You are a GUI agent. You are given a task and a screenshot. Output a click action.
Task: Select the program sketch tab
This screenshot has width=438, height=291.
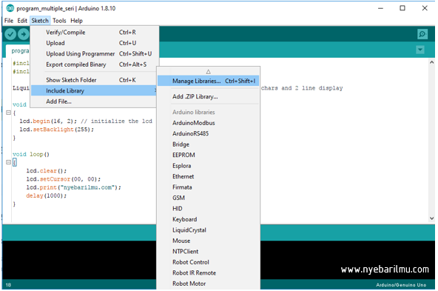pos(18,51)
